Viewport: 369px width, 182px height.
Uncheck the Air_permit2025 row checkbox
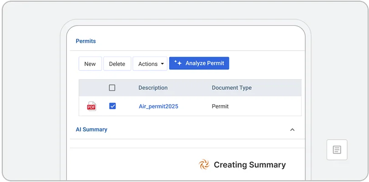[x=112, y=106]
